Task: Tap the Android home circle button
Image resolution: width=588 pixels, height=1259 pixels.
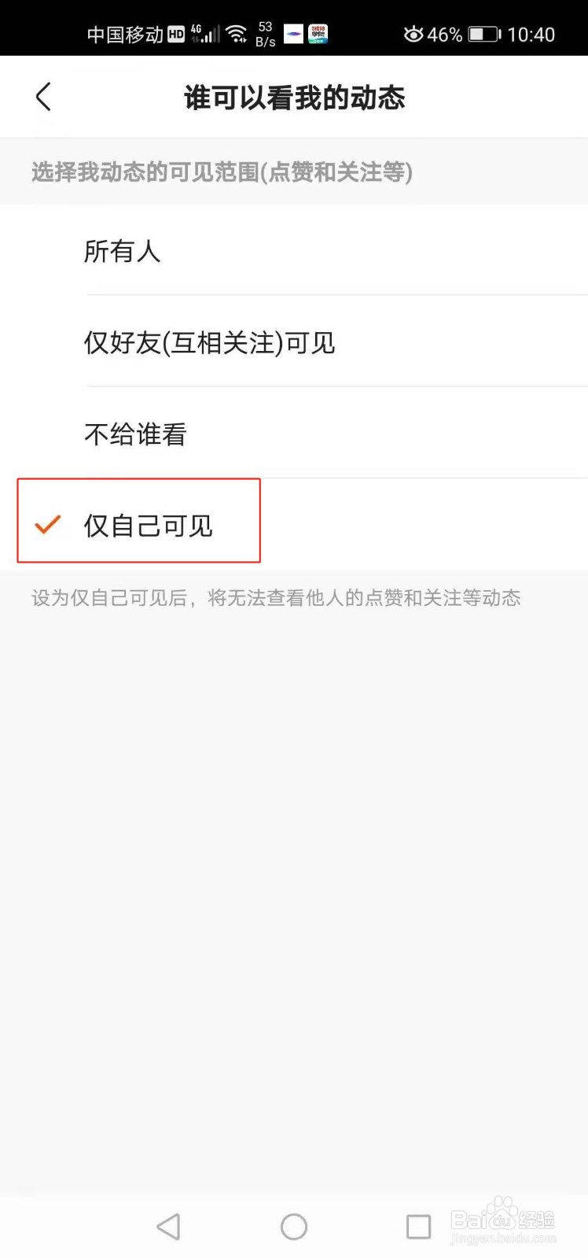Action: (x=294, y=1226)
